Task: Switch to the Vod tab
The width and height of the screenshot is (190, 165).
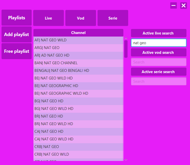Action: [81, 18]
